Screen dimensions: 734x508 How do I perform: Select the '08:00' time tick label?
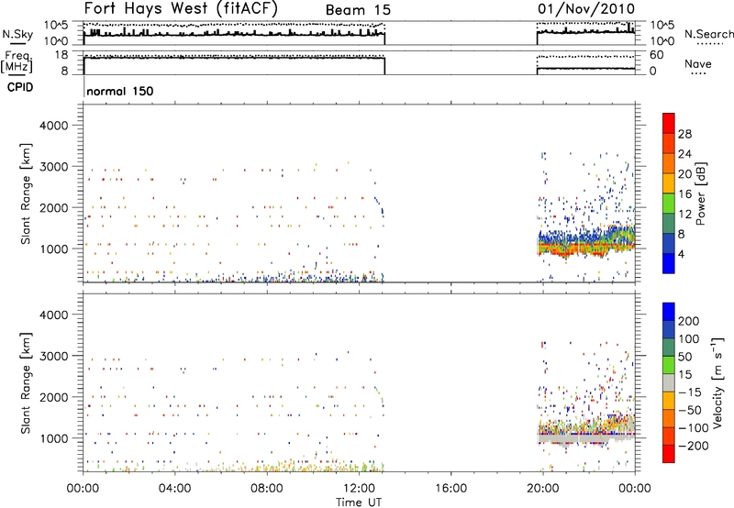(267, 489)
